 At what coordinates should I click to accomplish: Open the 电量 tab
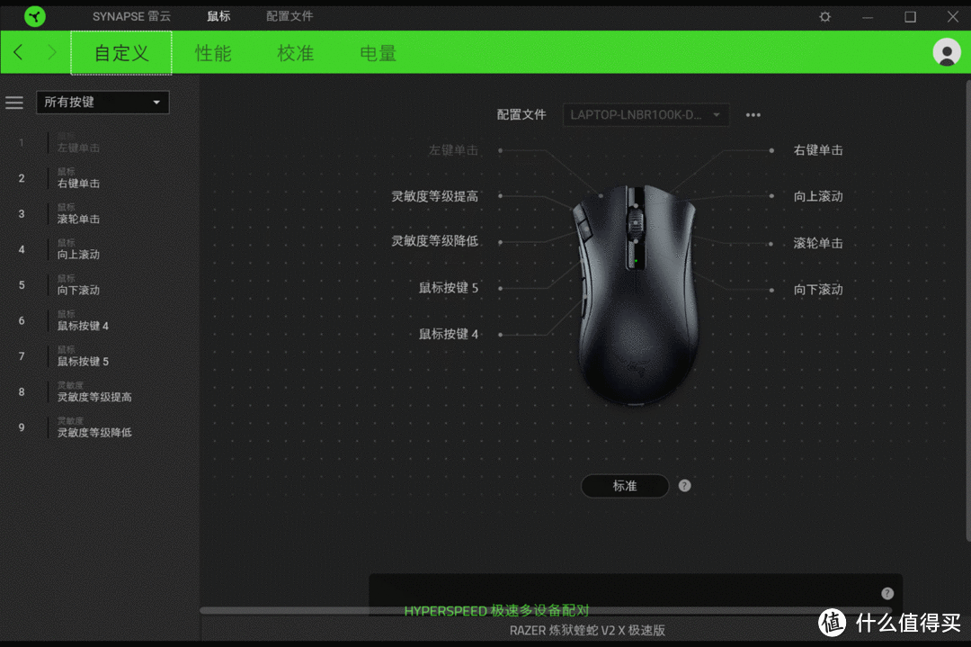point(378,53)
